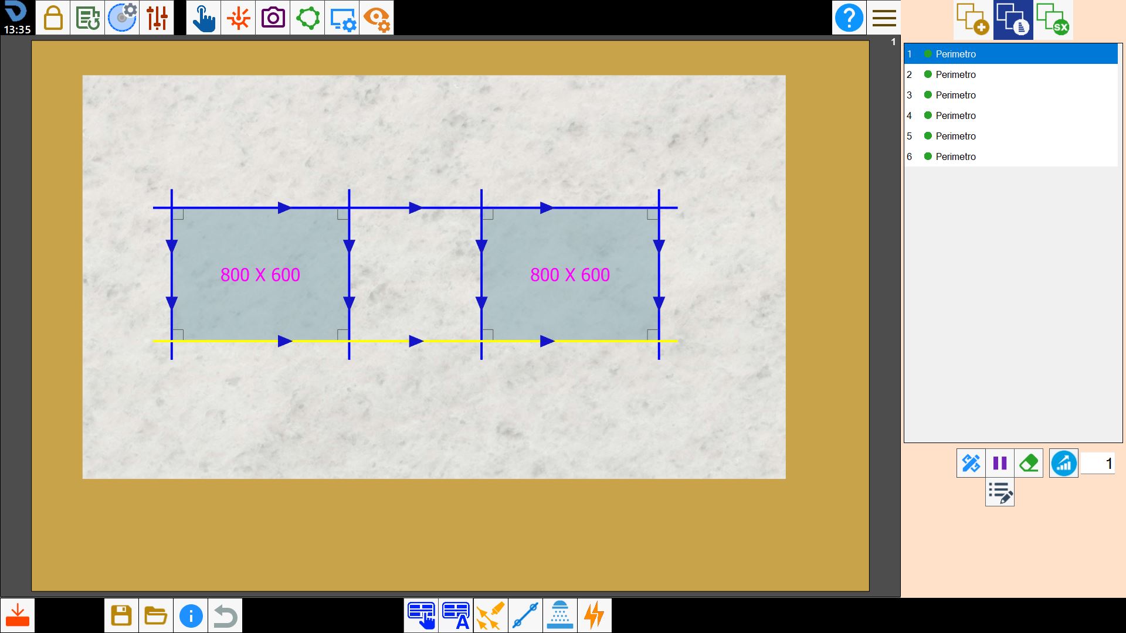
Task: Click the manual cut selection hand icon
Action: (x=421, y=615)
